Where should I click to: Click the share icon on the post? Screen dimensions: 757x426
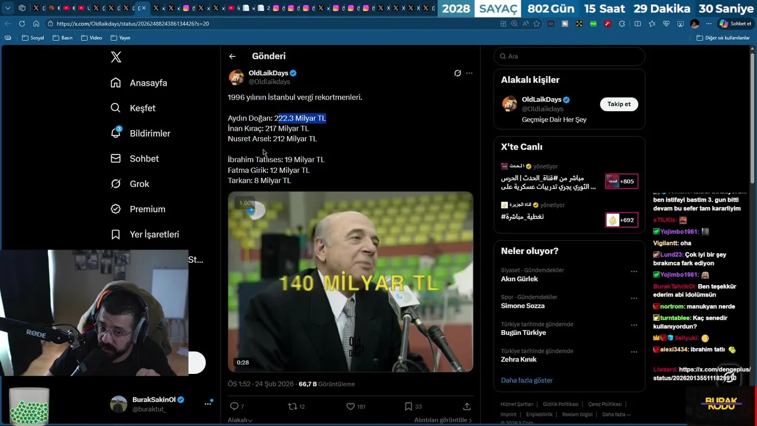467,406
